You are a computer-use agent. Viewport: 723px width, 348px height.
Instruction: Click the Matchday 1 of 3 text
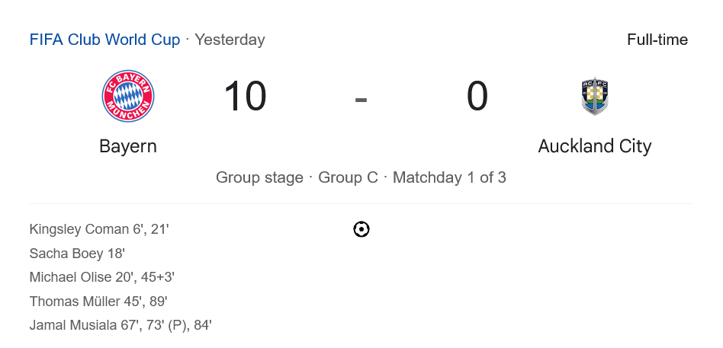(449, 177)
